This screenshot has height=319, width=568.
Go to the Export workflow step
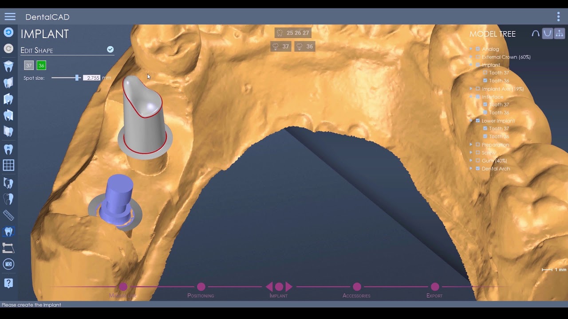[x=435, y=287]
